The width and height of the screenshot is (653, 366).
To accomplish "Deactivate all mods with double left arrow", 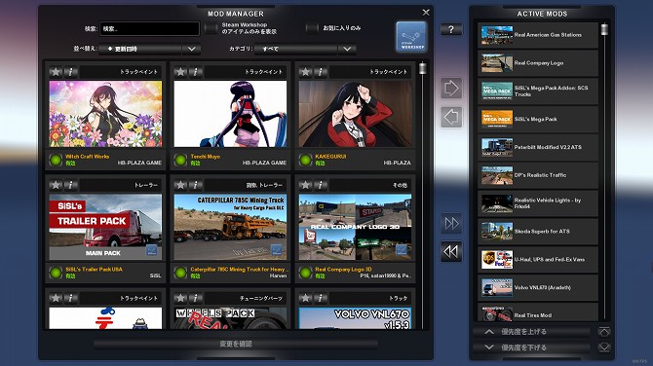I will [451, 251].
